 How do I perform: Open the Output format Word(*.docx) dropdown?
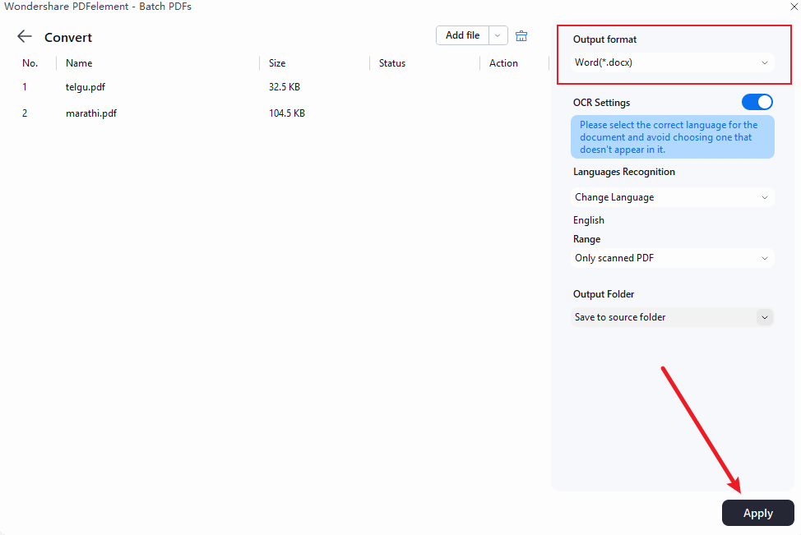[x=672, y=62]
